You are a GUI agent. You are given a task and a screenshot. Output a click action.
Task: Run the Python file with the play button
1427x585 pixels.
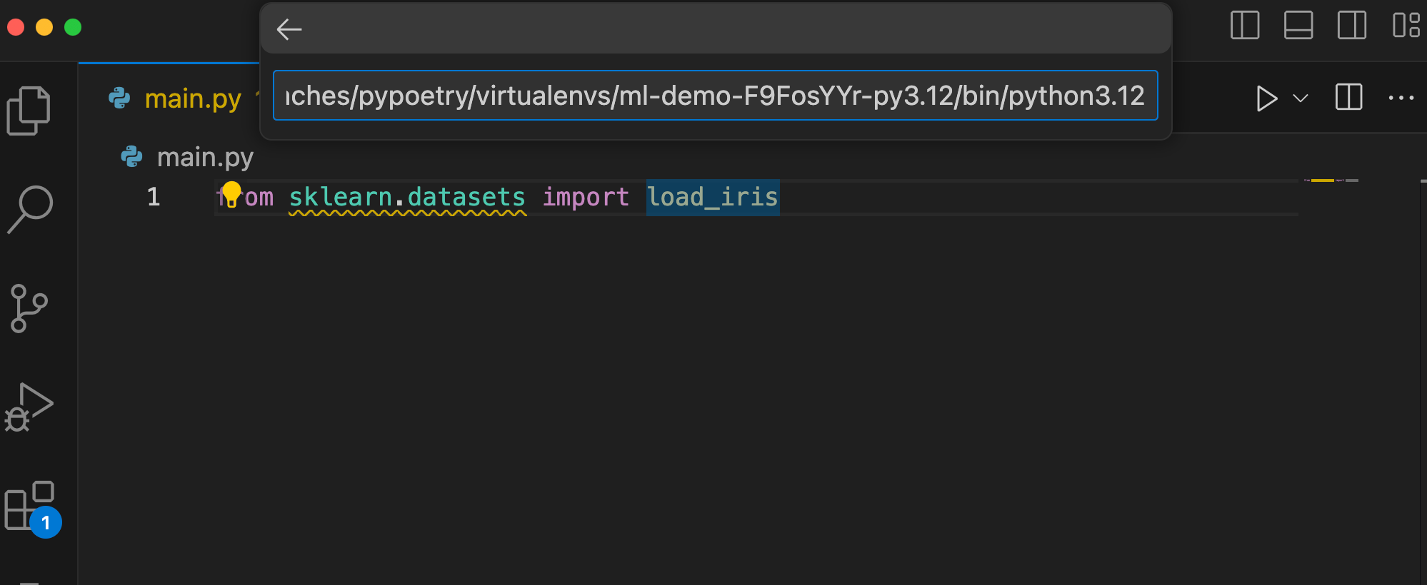coord(1266,98)
